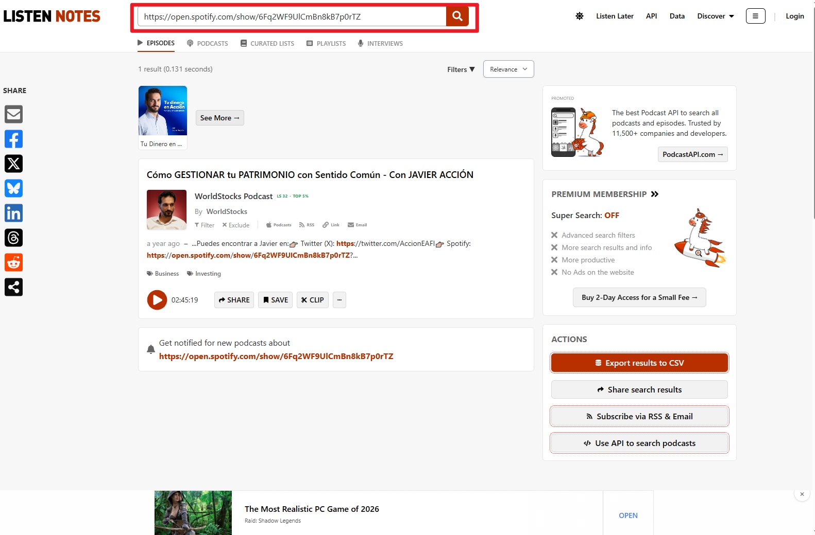Image resolution: width=815 pixels, height=535 pixels.
Task: Click Export results to CSV
Action: point(639,363)
